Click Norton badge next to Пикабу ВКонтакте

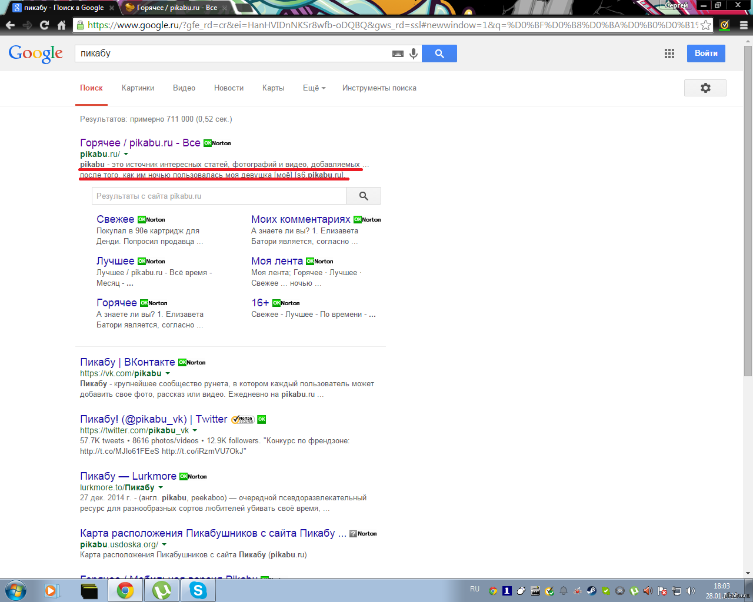192,362
